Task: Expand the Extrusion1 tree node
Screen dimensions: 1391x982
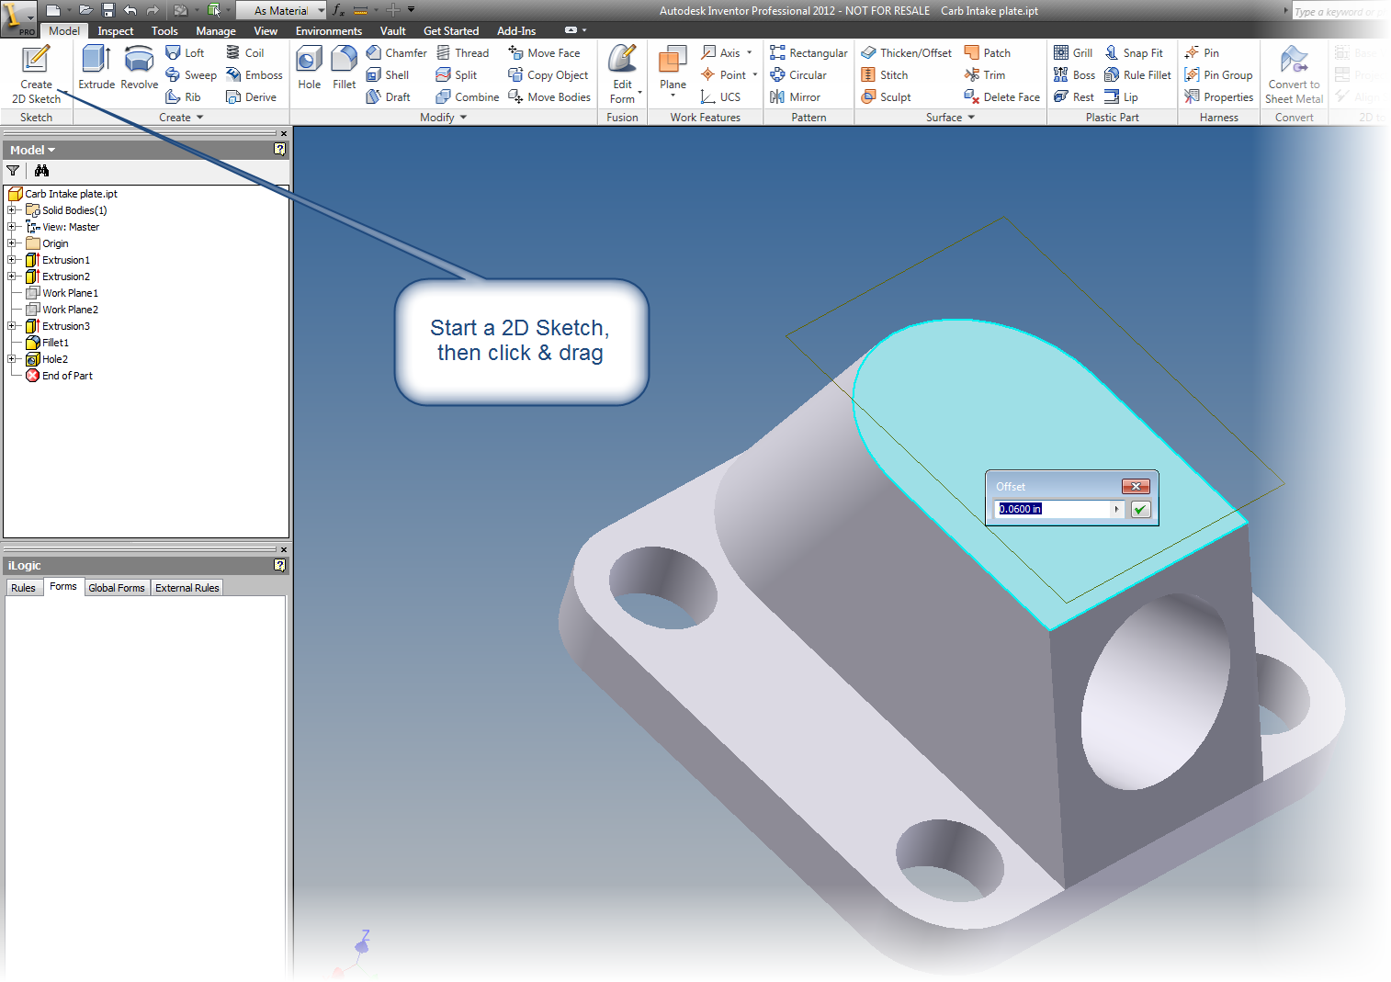Action: (12, 260)
